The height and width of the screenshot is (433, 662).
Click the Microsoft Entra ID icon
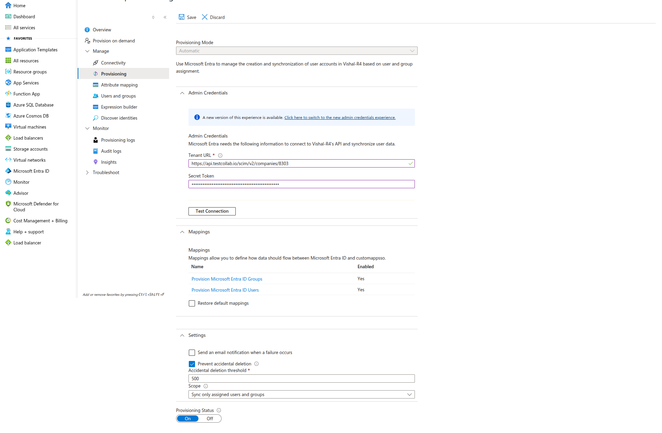coord(8,171)
